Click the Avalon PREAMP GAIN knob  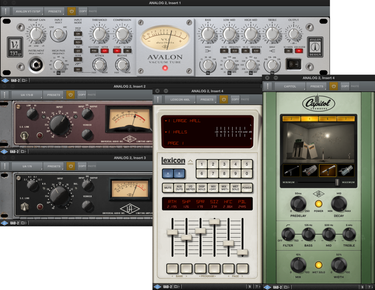(36, 34)
